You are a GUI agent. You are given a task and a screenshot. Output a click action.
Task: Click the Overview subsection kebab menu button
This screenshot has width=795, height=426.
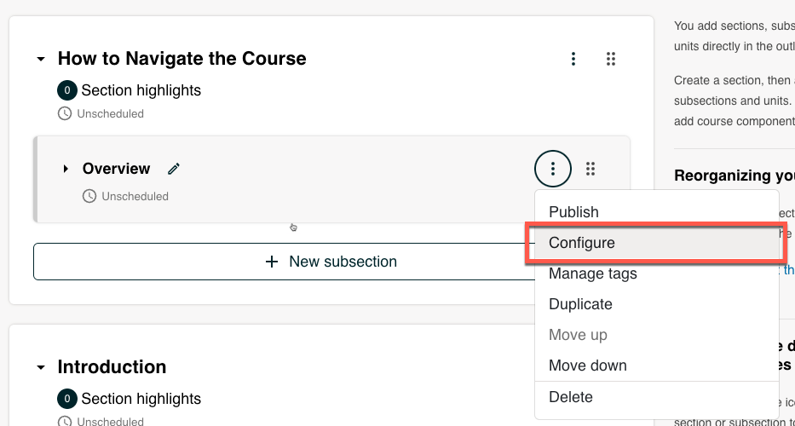(x=553, y=169)
